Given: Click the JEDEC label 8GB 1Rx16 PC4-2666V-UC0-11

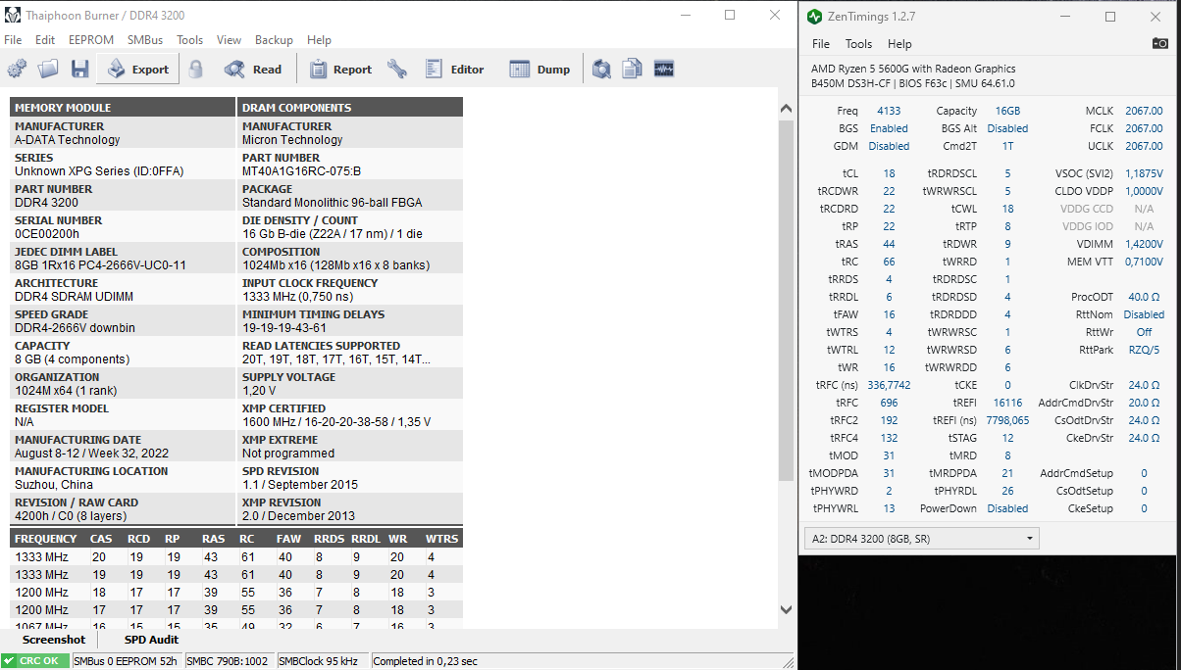Looking at the screenshot, I should 100,265.
